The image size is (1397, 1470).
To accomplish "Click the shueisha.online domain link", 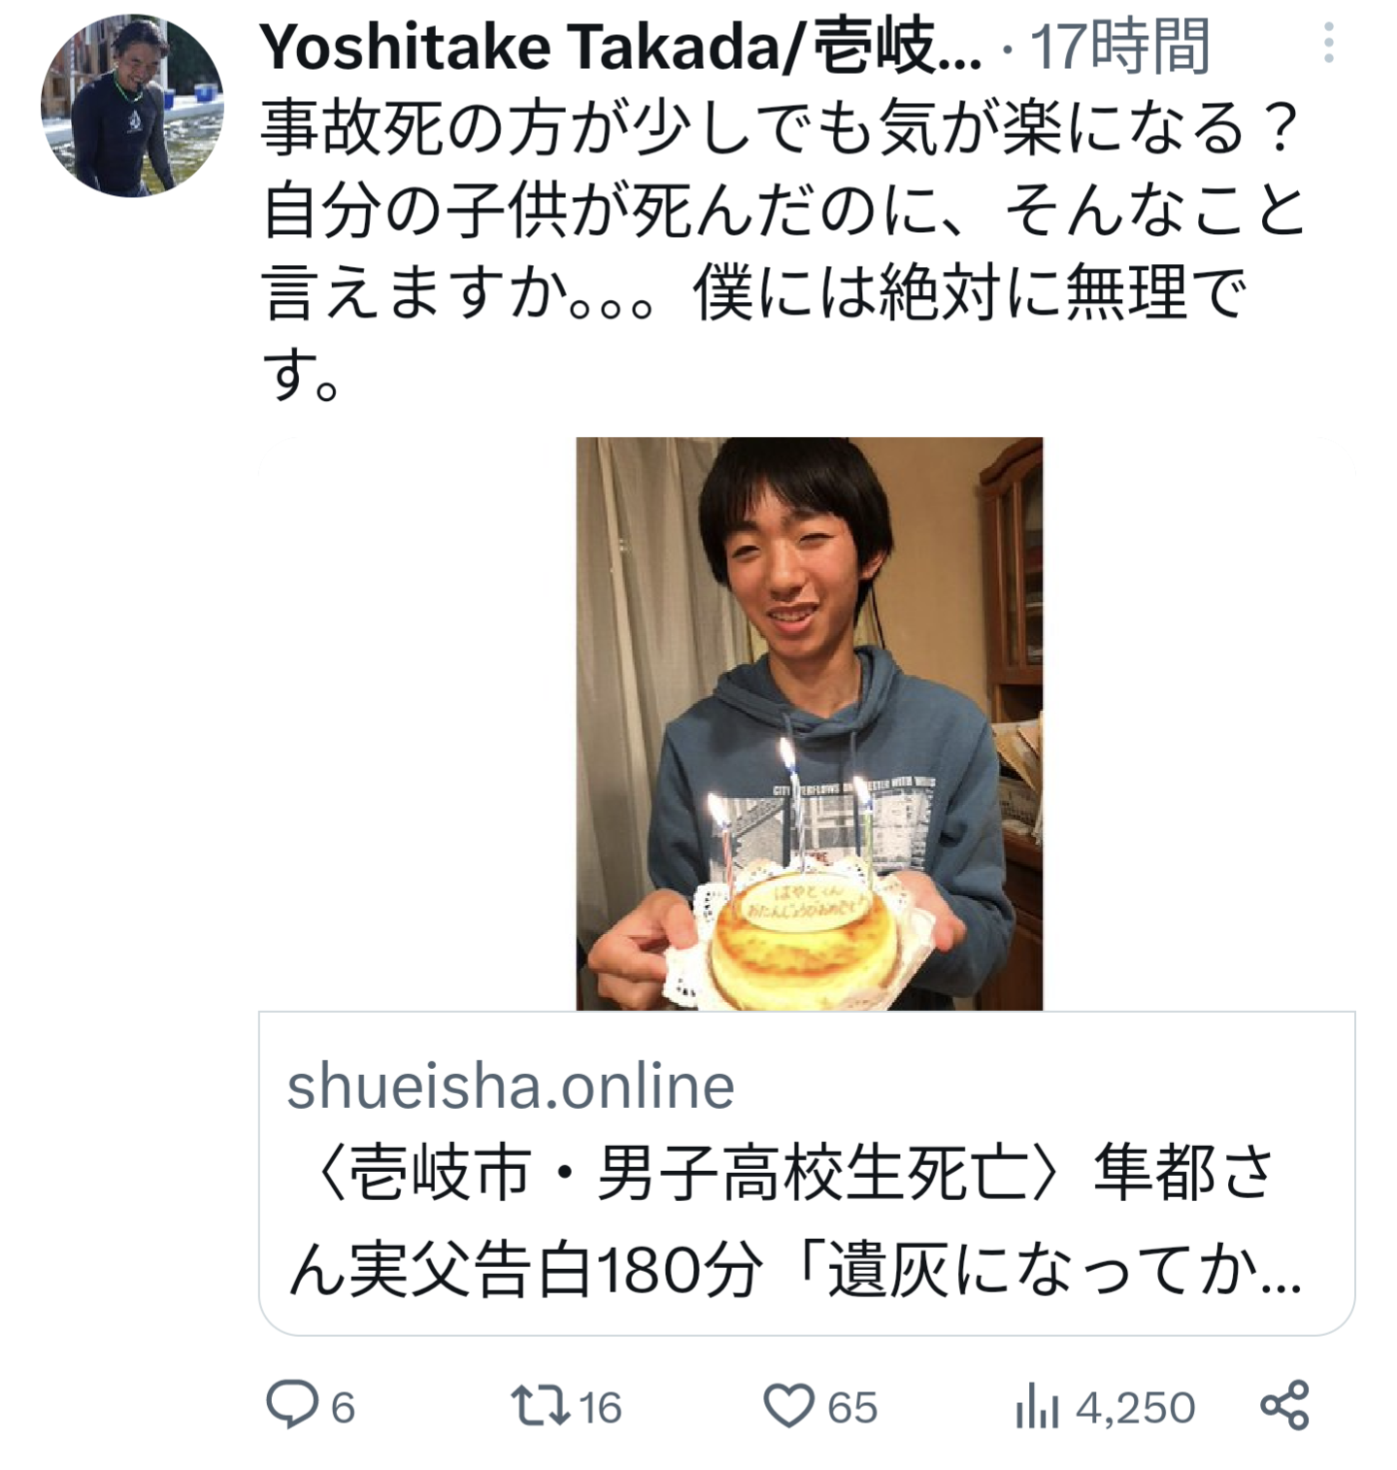I will click(x=511, y=1086).
